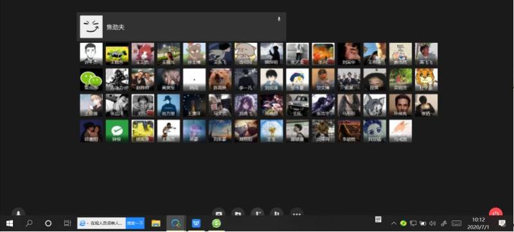Select participant 李一凡 thumbnail
Image resolution: width=514 pixels, height=232 pixels.
tap(246, 79)
